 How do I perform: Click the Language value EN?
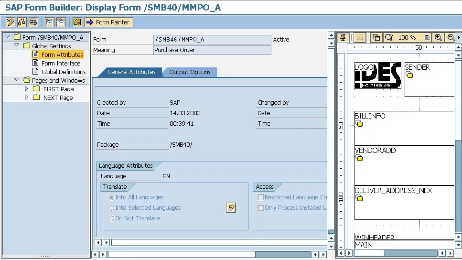166,176
